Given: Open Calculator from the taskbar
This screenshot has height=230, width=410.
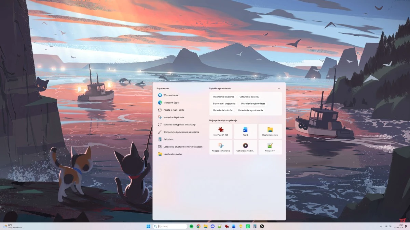Looking at the screenshot, I should [x=255, y=226].
